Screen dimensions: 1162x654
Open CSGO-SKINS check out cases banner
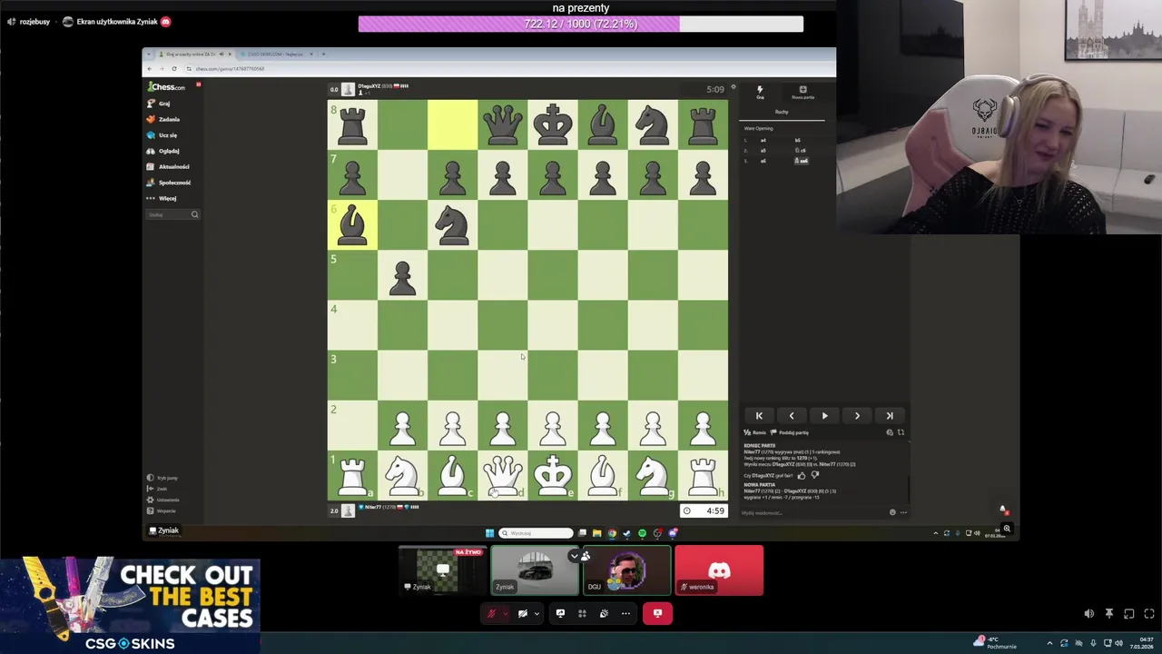coord(130,605)
